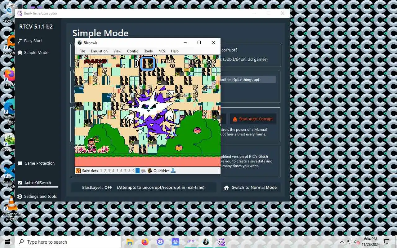The height and width of the screenshot is (248, 397).
Task: Select Simple Mode in RTCV sidebar
Action: point(36,53)
